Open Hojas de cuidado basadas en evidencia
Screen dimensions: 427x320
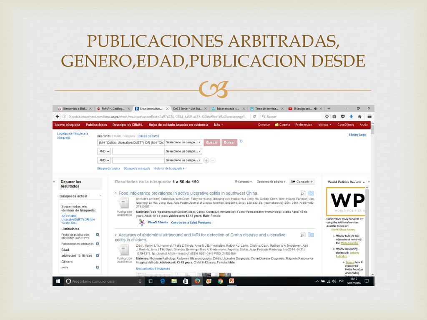pos(178,125)
